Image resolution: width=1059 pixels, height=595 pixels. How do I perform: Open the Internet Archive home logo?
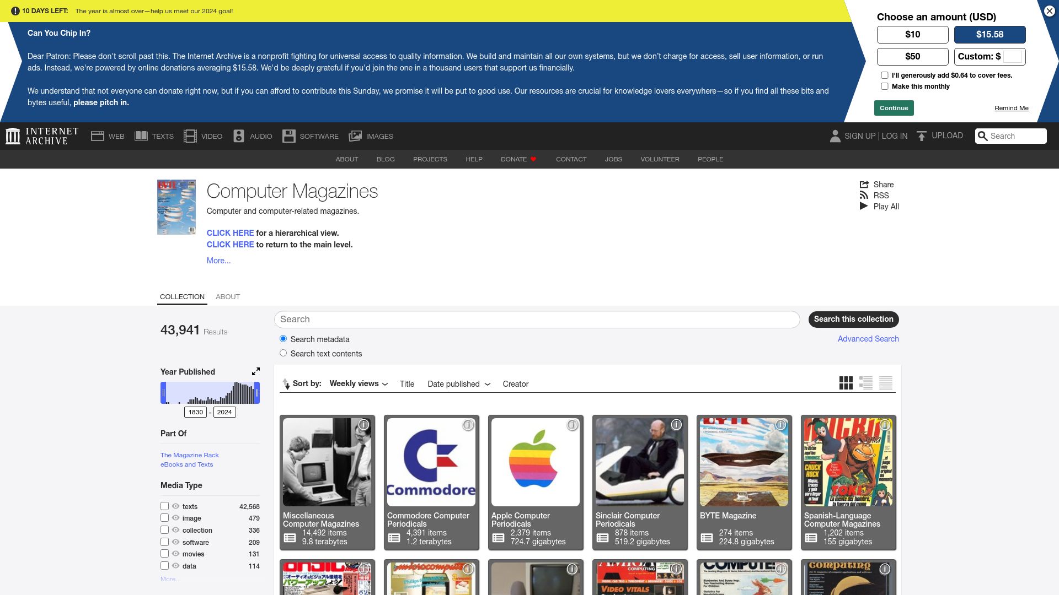[x=42, y=136]
